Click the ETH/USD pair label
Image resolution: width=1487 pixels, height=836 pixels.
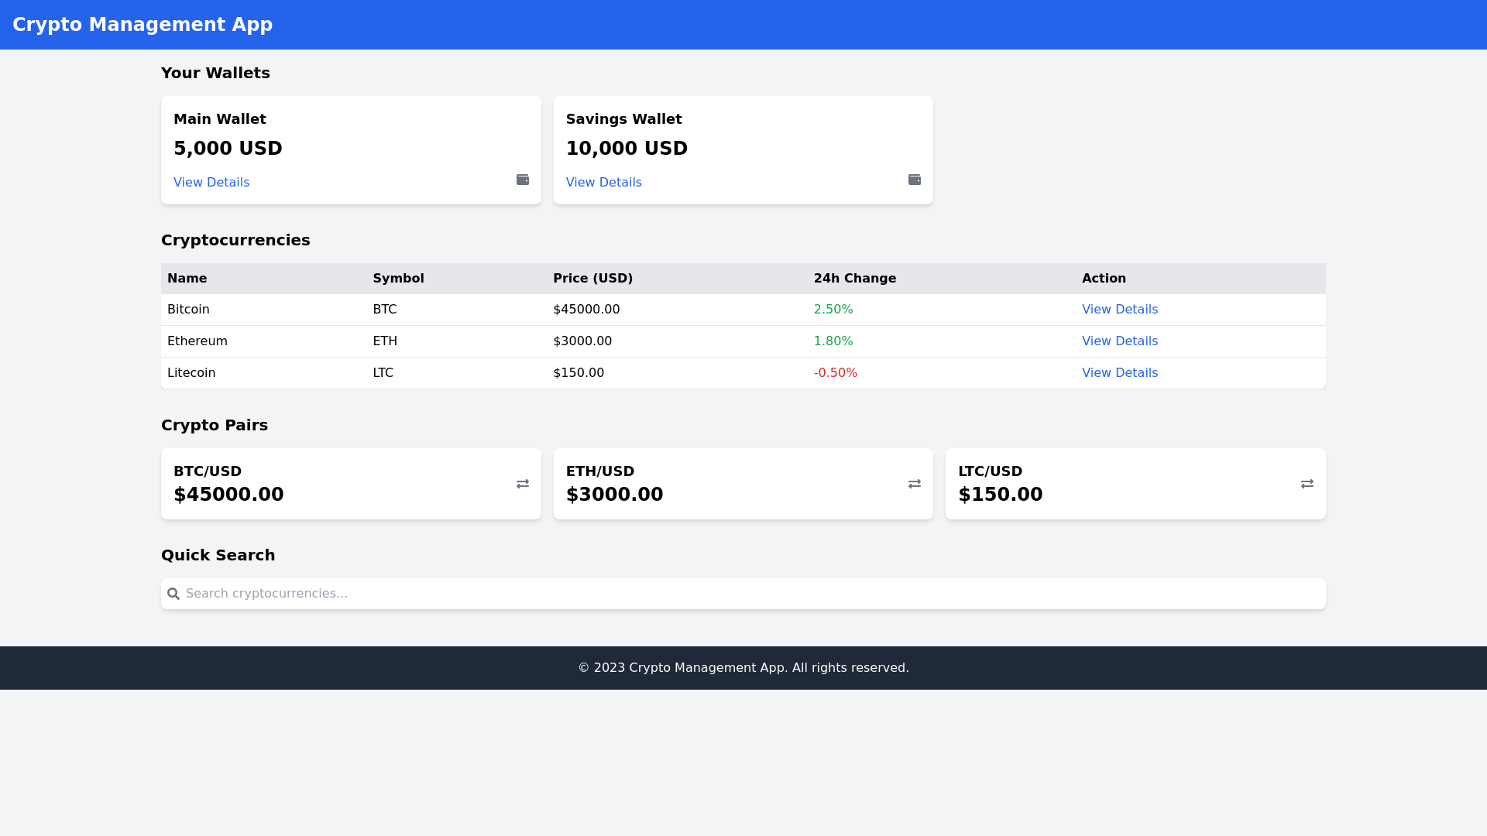600,471
